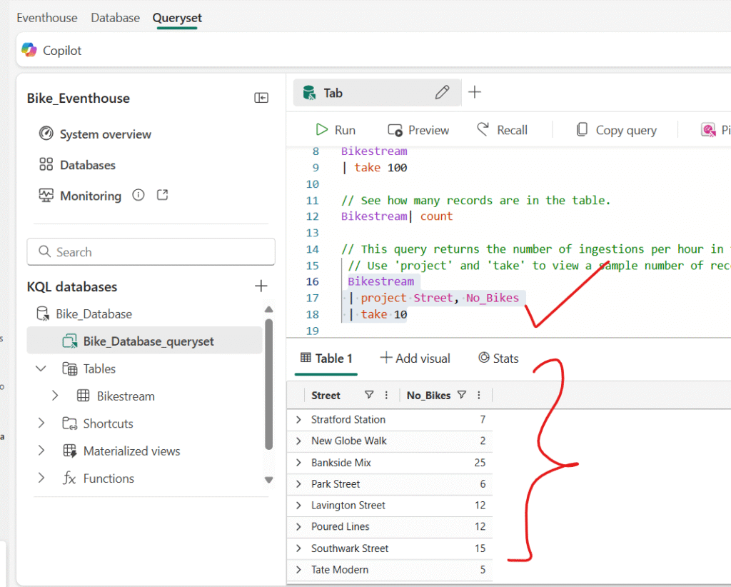Show Monitoring info tooltip icon
The image size is (731, 587).
click(x=138, y=195)
